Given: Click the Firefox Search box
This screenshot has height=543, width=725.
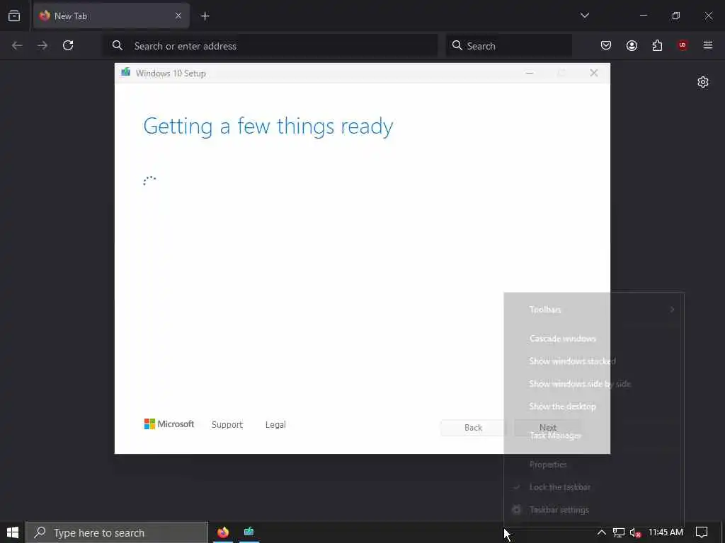Looking at the screenshot, I should point(508,46).
